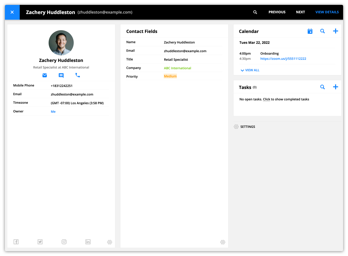348x256 pixels.
Task: Open the calendar date picker icon
Action: (x=310, y=31)
